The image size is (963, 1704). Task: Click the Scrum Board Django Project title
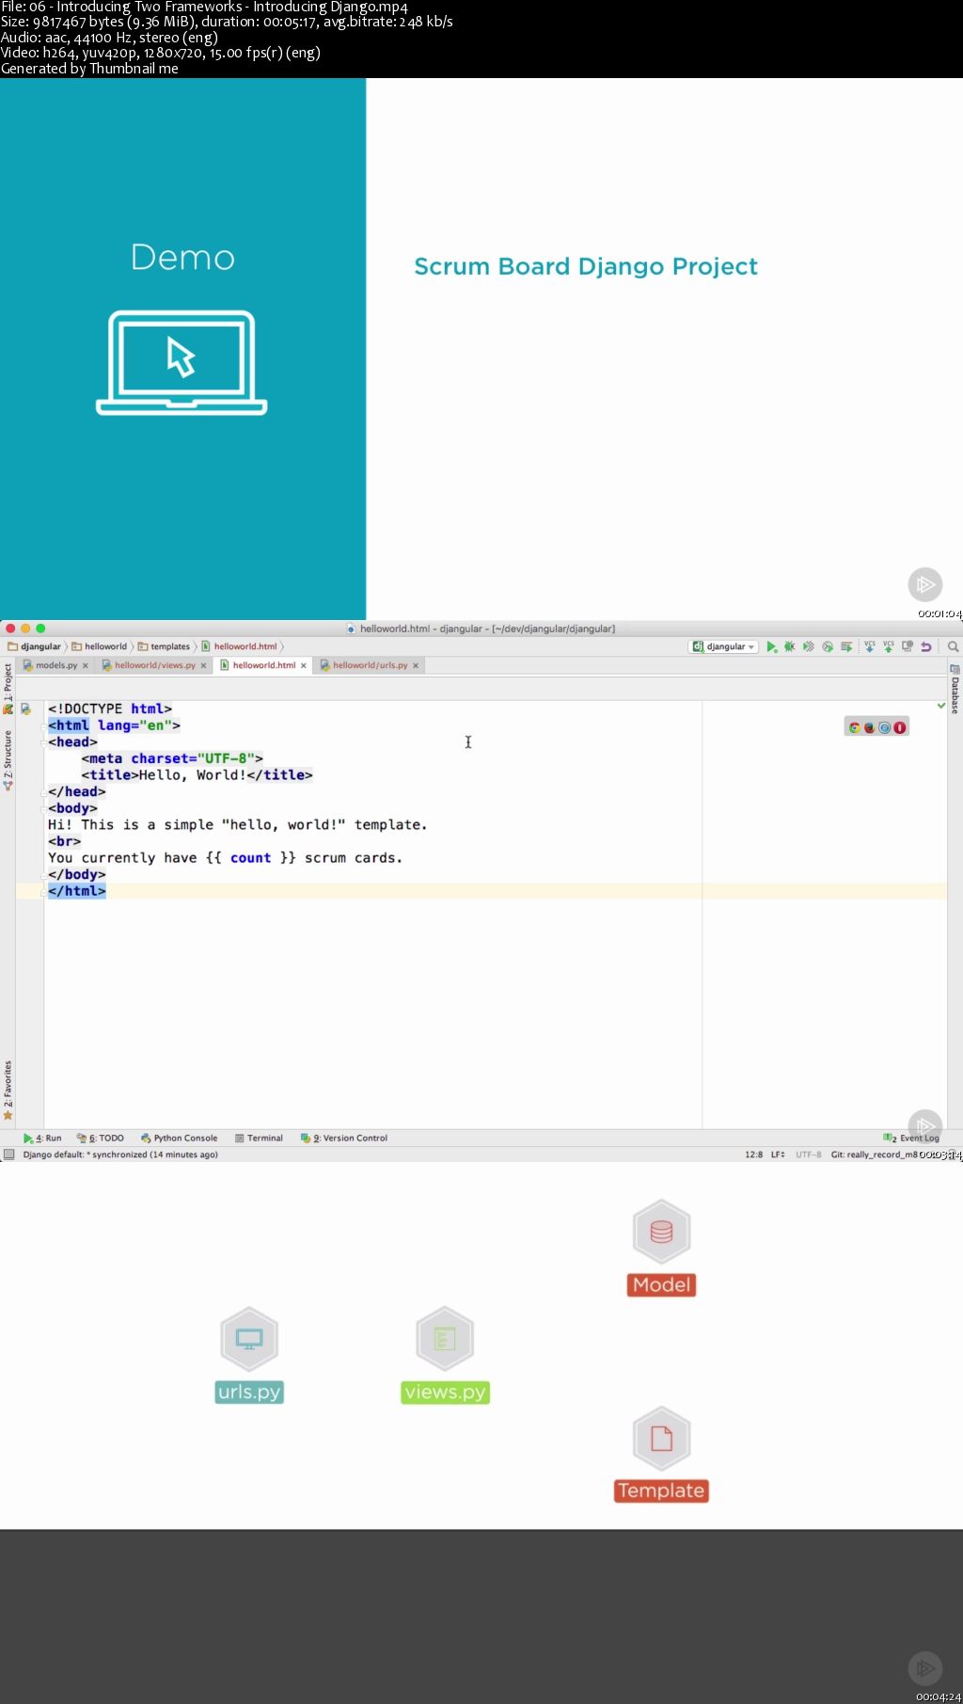(x=586, y=266)
